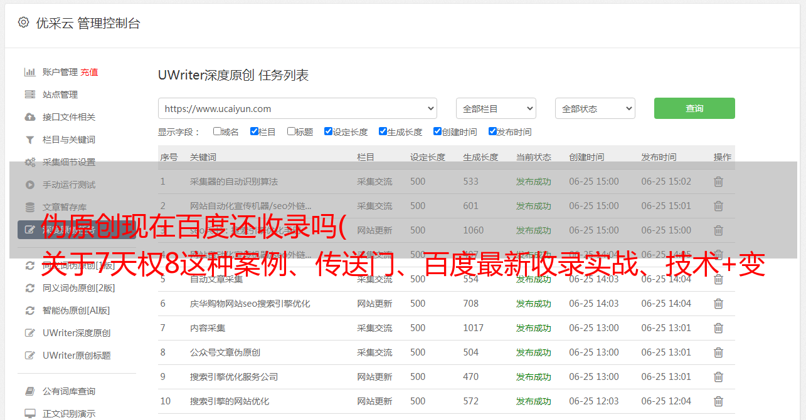Click the 发布时间 column header
The width and height of the screenshot is (806, 420).
point(659,157)
